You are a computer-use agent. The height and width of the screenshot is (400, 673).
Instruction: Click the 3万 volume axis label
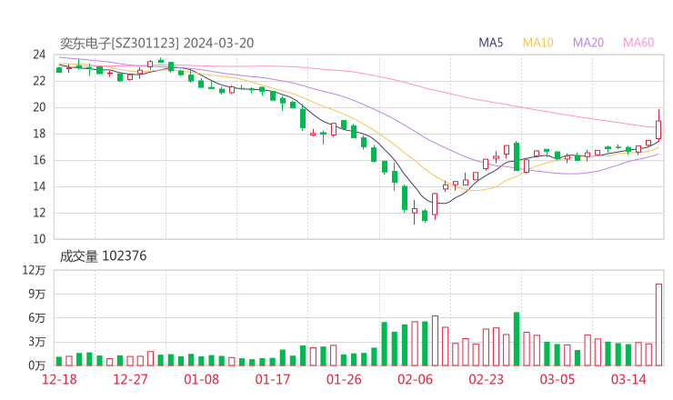pyautogui.click(x=37, y=342)
